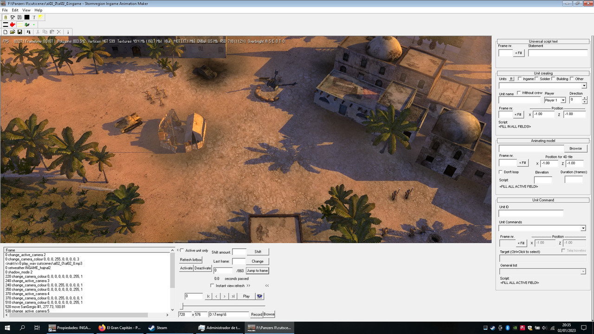Open the Windows Start button
Screen dimensions: 594x334
pyautogui.click(x=7, y=328)
